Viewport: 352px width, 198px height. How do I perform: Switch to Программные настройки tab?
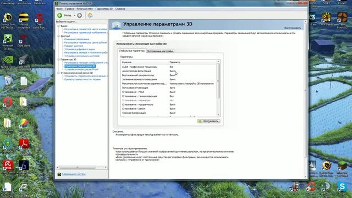click(160, 51)
